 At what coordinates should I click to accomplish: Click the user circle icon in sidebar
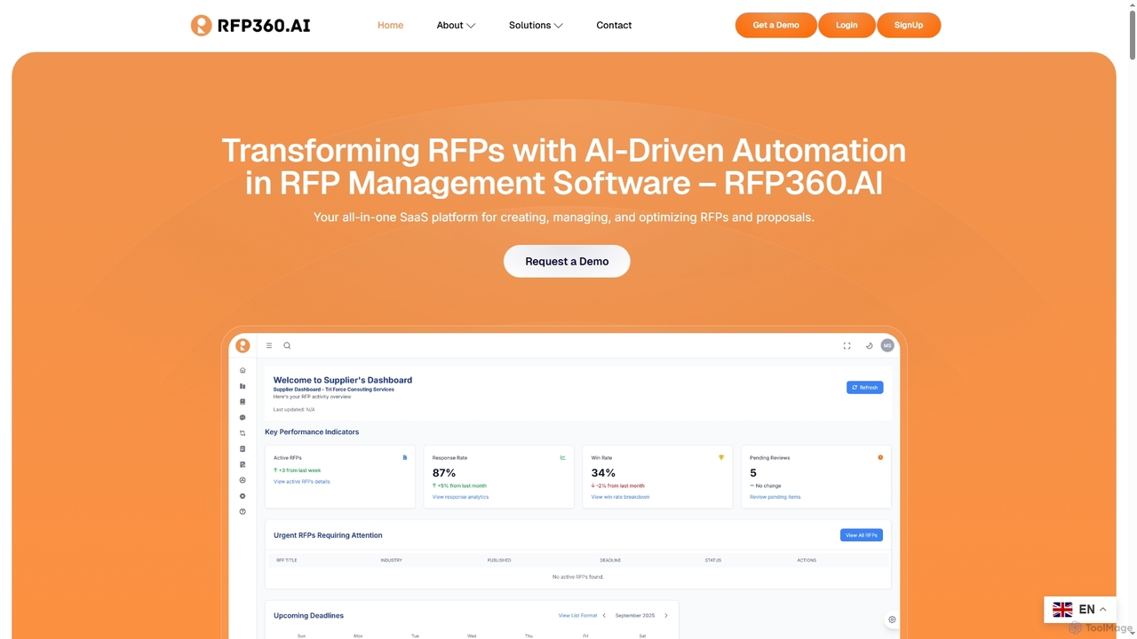(x=243, y=480)
